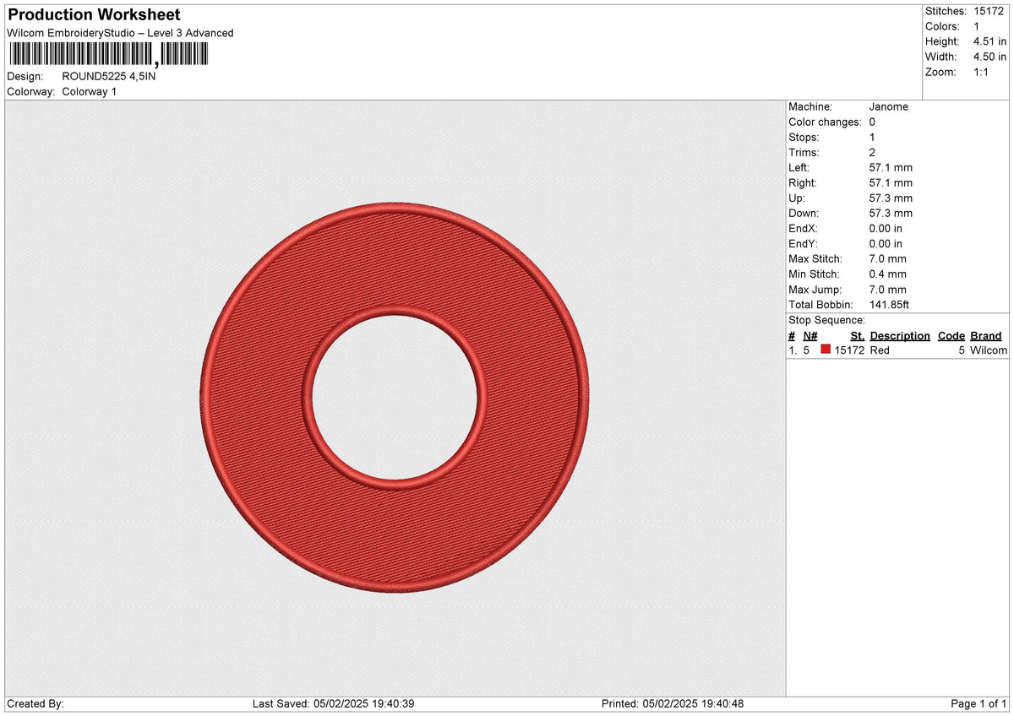The width and height of the screenshot is (1014, 716).
Task: Click the Total Bobbin value '141.85ft'
Action: pyautogui.click(x=889, y=305)
